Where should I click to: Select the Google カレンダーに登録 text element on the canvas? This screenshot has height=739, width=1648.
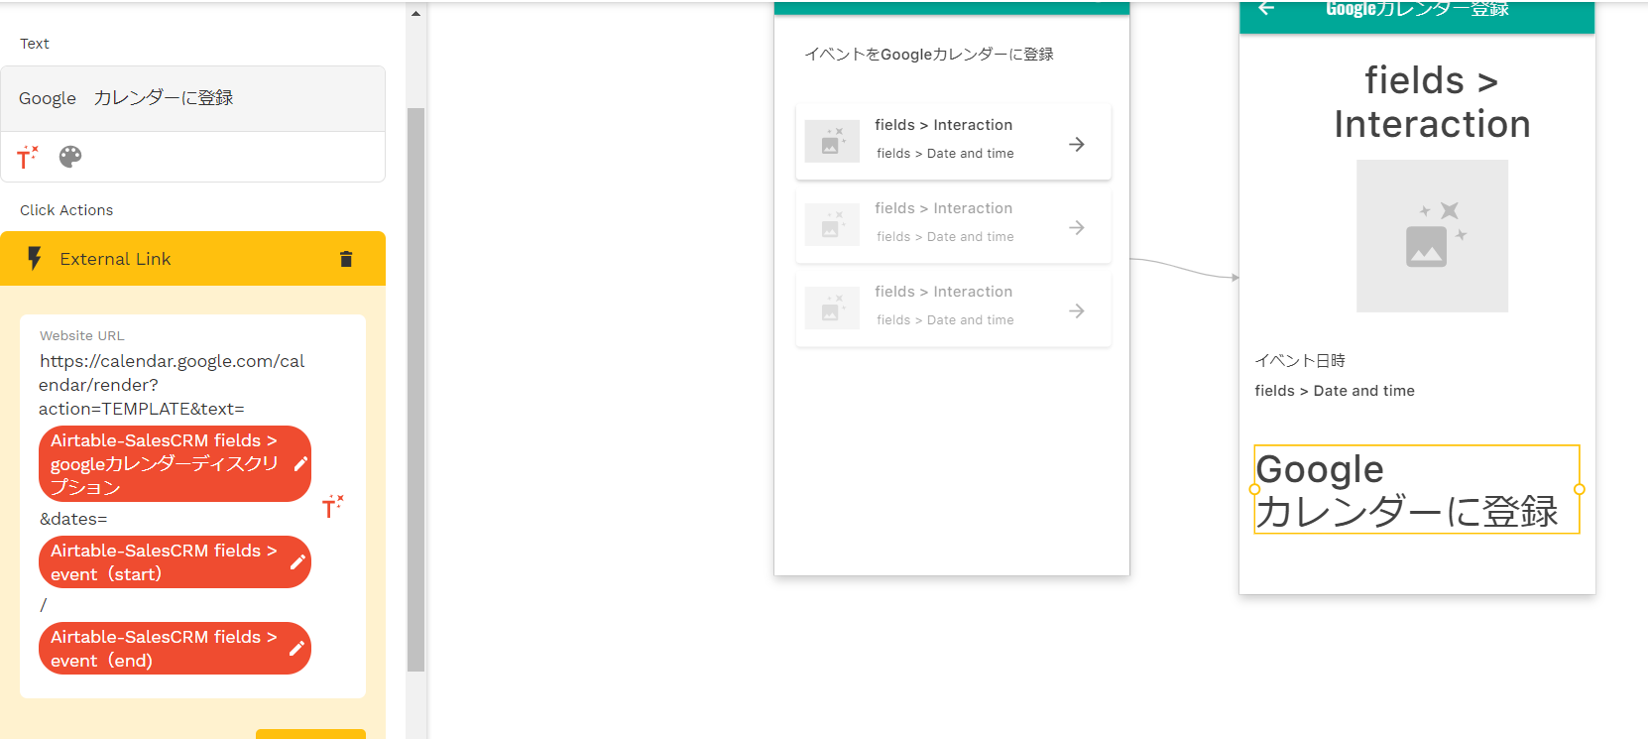(1417, 490)
